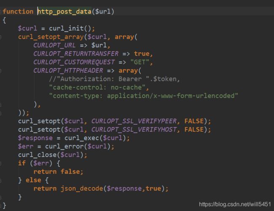The width and height of the screenshot is (274, 211).
Task: Click FALSE on the VERIFYHOST line
Action: (194, 129)
